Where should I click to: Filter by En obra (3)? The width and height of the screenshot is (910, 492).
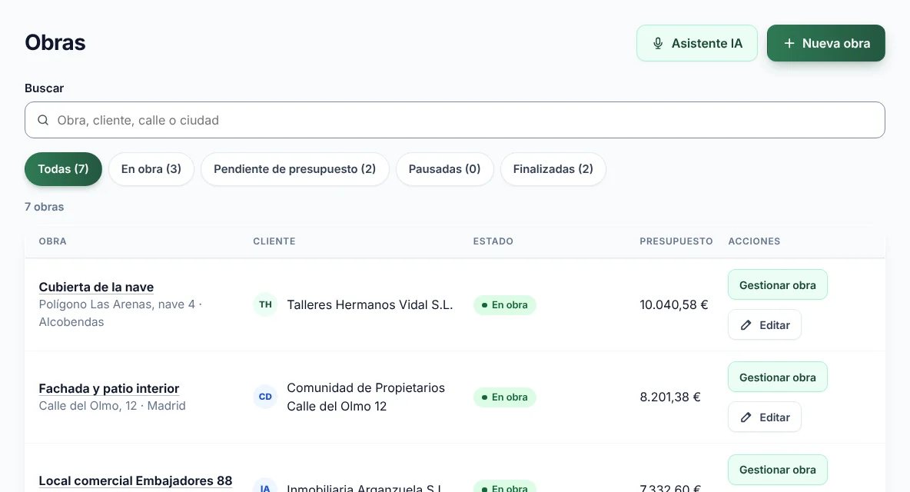click(x=151, y=169)
